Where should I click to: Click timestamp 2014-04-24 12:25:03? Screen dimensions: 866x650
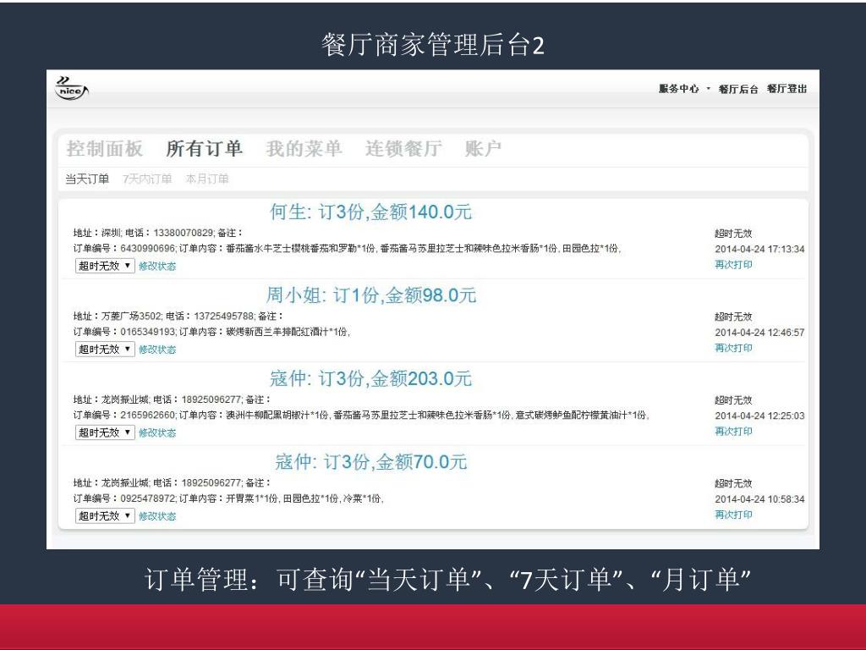pos(759,416)
